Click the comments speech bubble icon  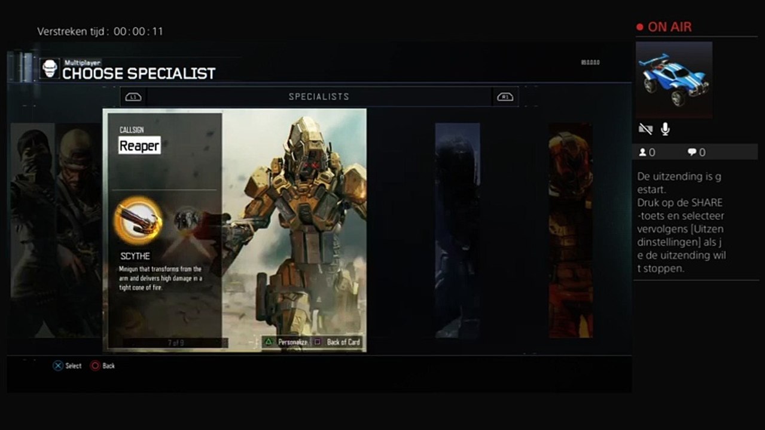[x=692, y=152]
